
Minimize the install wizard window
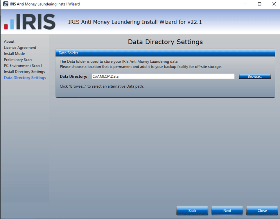[x=245, y=4]
